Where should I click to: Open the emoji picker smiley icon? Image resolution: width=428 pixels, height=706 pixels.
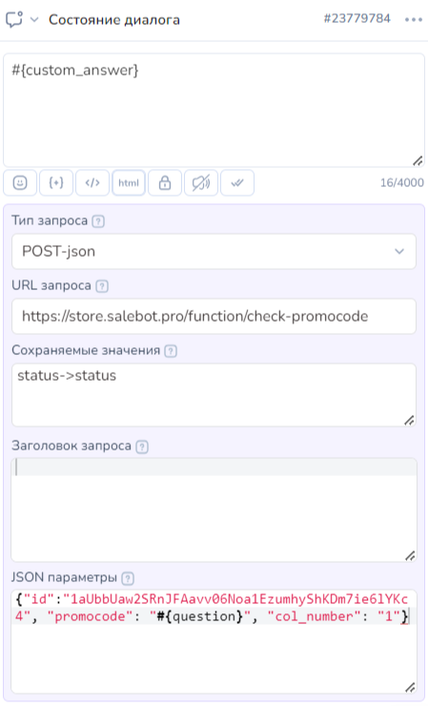(x=20, y=183)
